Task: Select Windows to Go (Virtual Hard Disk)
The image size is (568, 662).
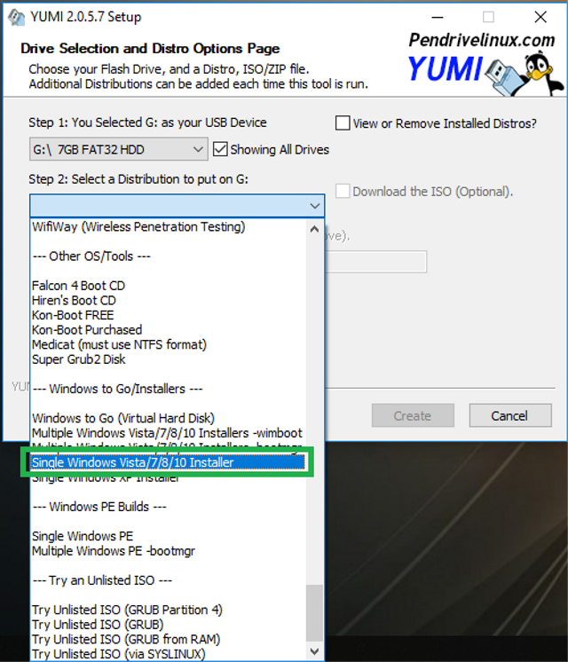Action: tap(123, 418)
